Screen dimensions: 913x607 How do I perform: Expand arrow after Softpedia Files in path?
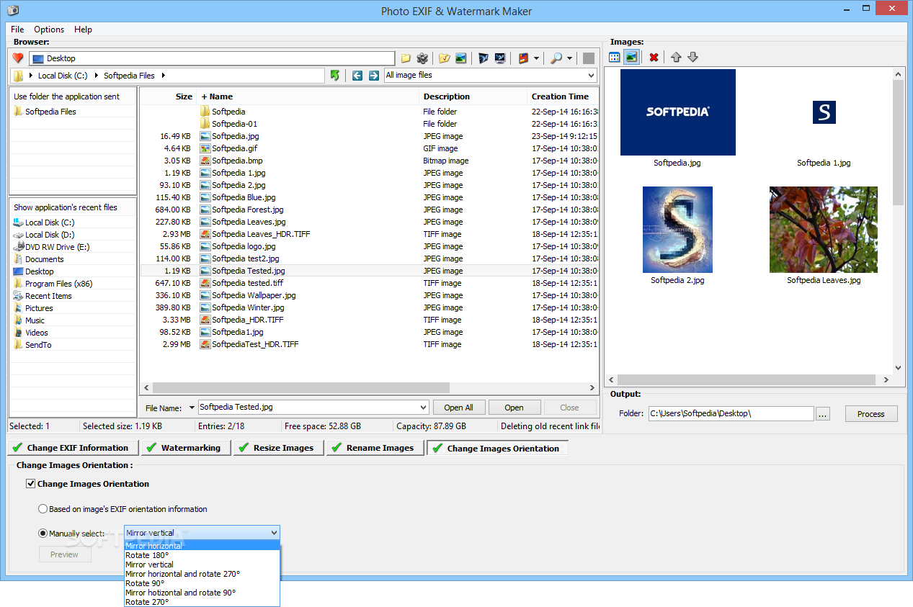163,76
